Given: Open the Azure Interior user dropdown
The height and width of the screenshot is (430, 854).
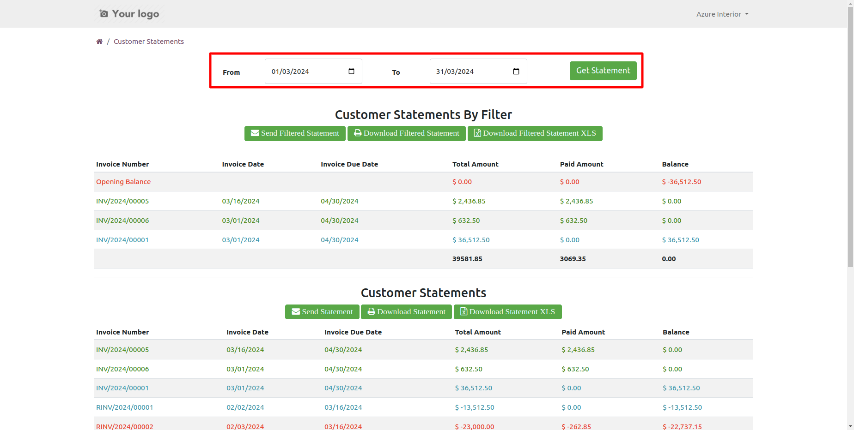Looking at the screenshot, I should click(722, 14).
